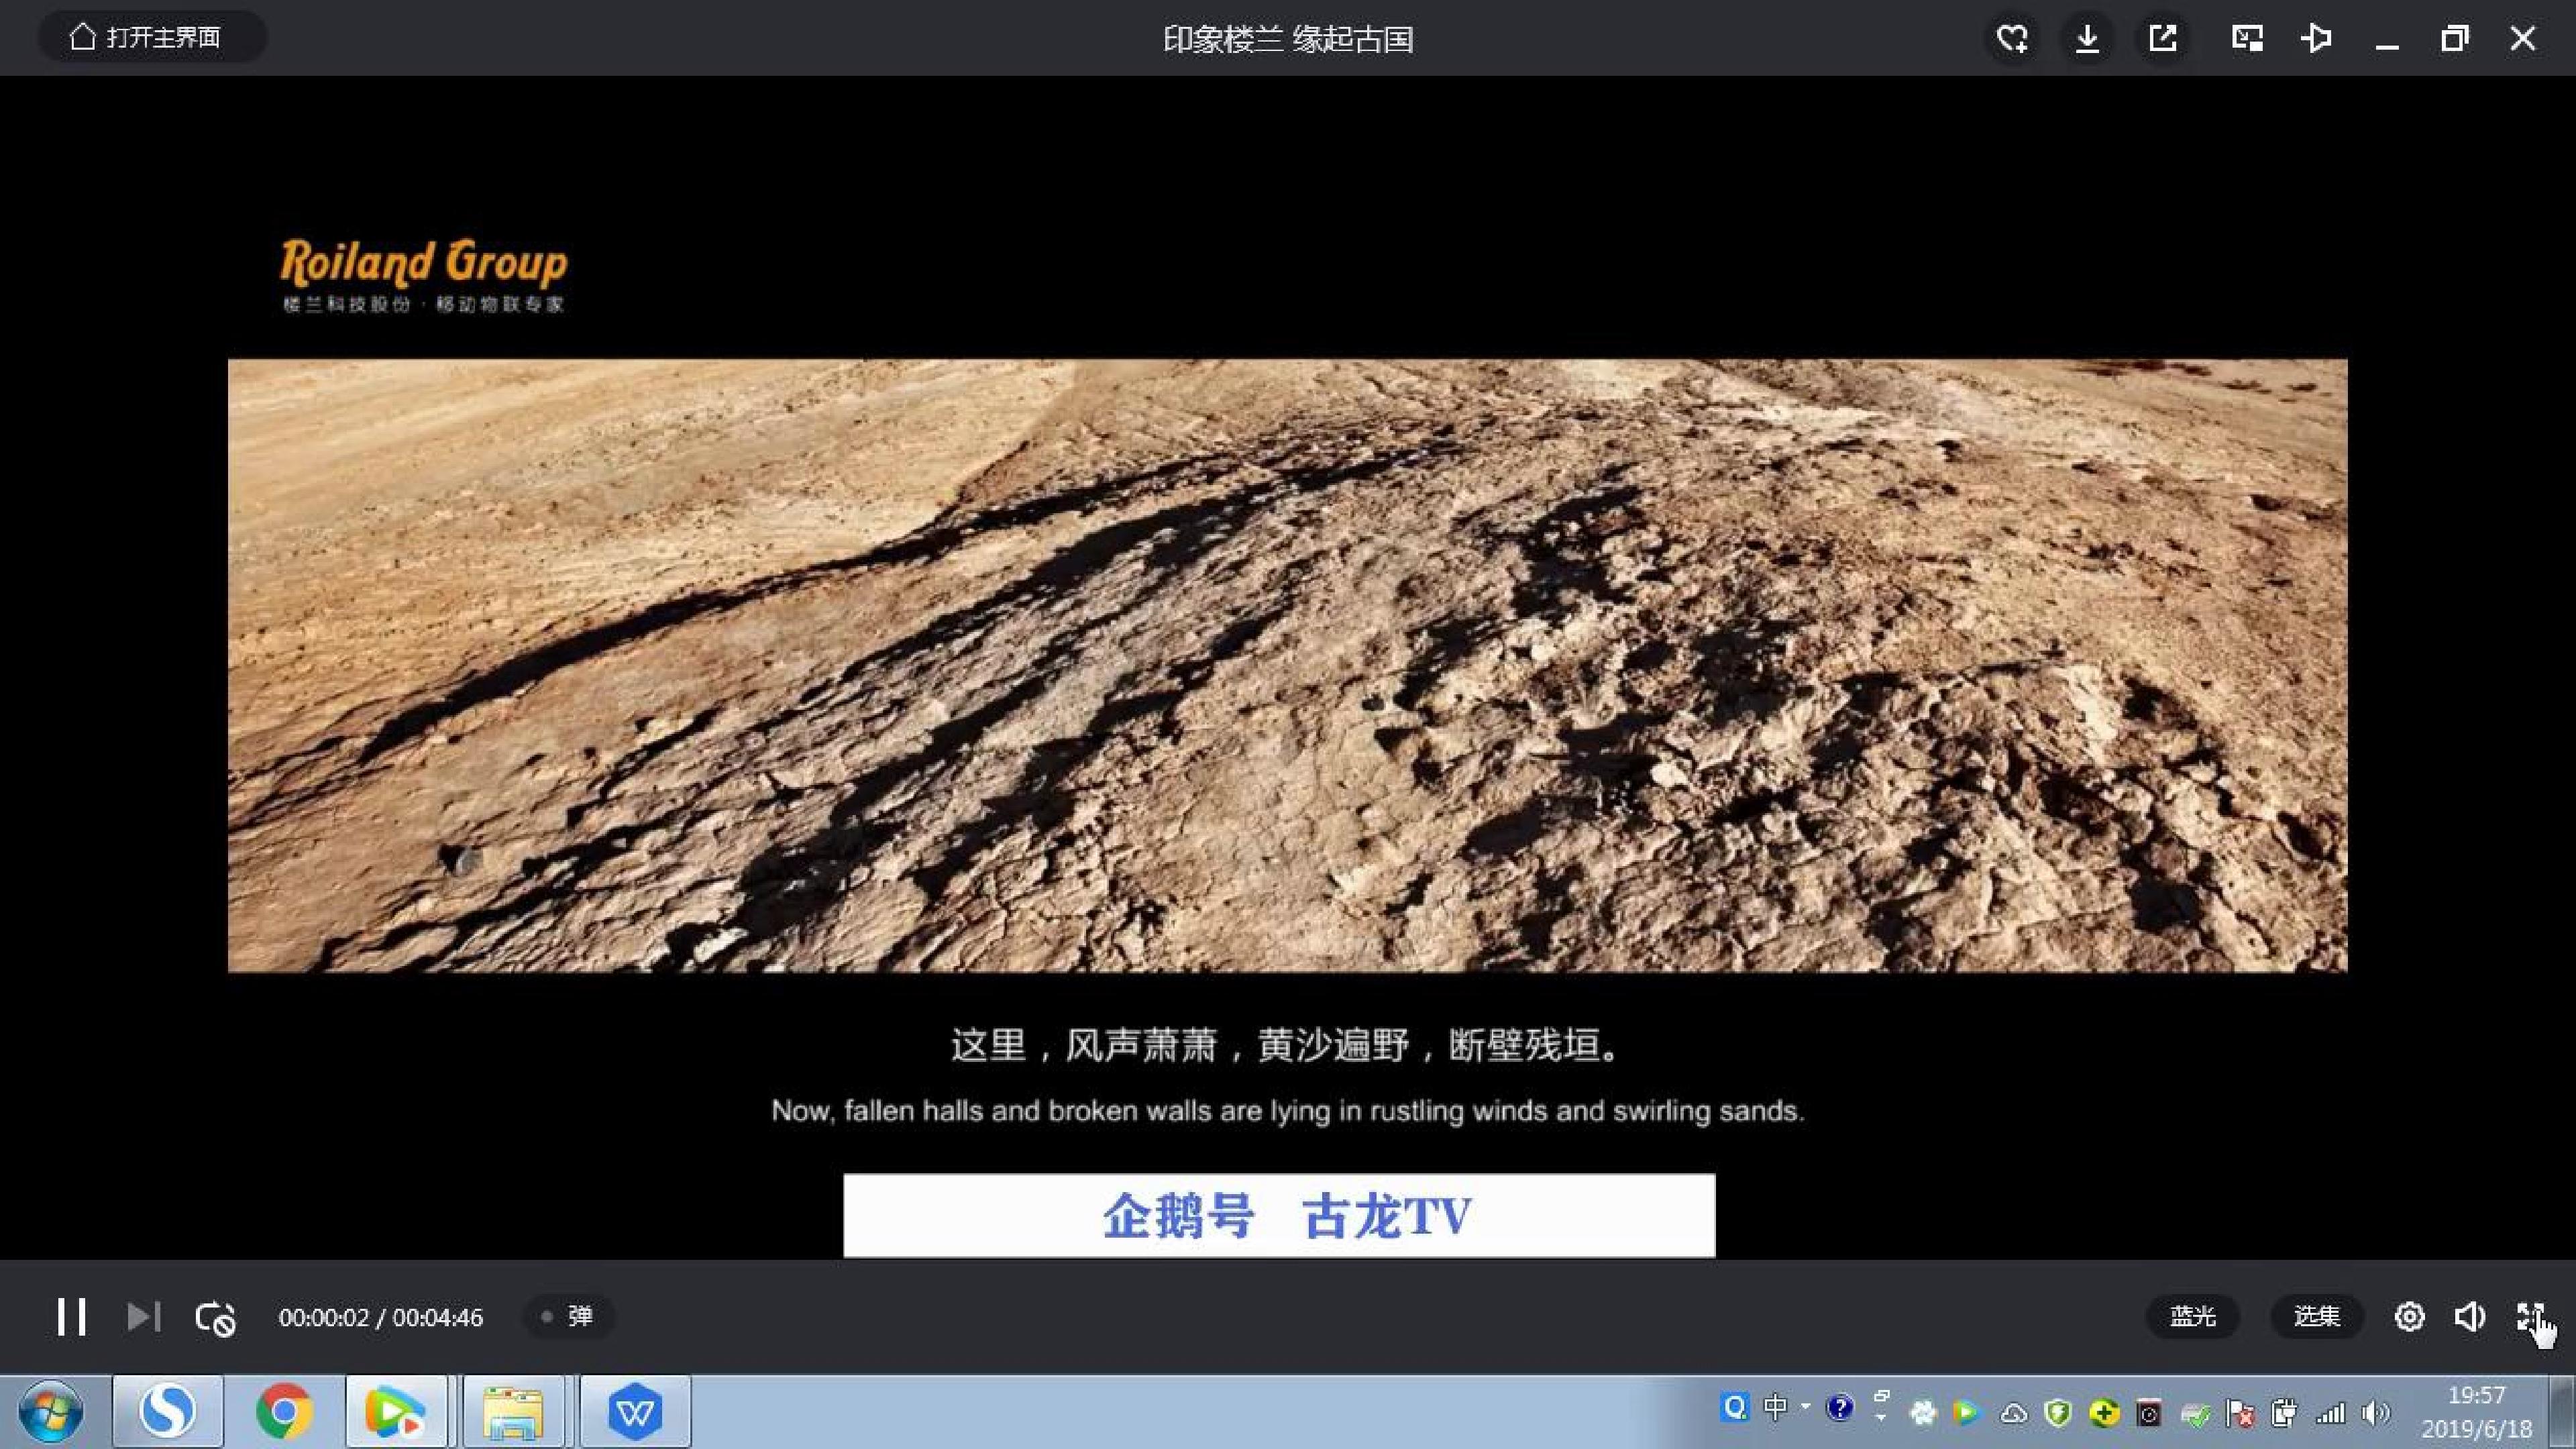This screenshot has width=2576, height=1449.
Task: Switch to mini picture-in-picture window
Action: tap(2247, 39)
